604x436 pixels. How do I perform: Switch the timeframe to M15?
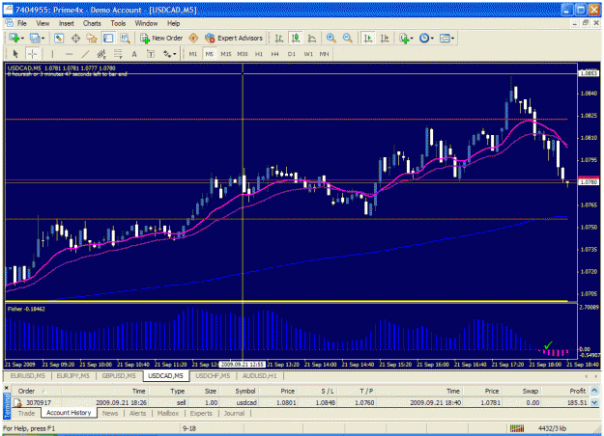pos(226,54)
